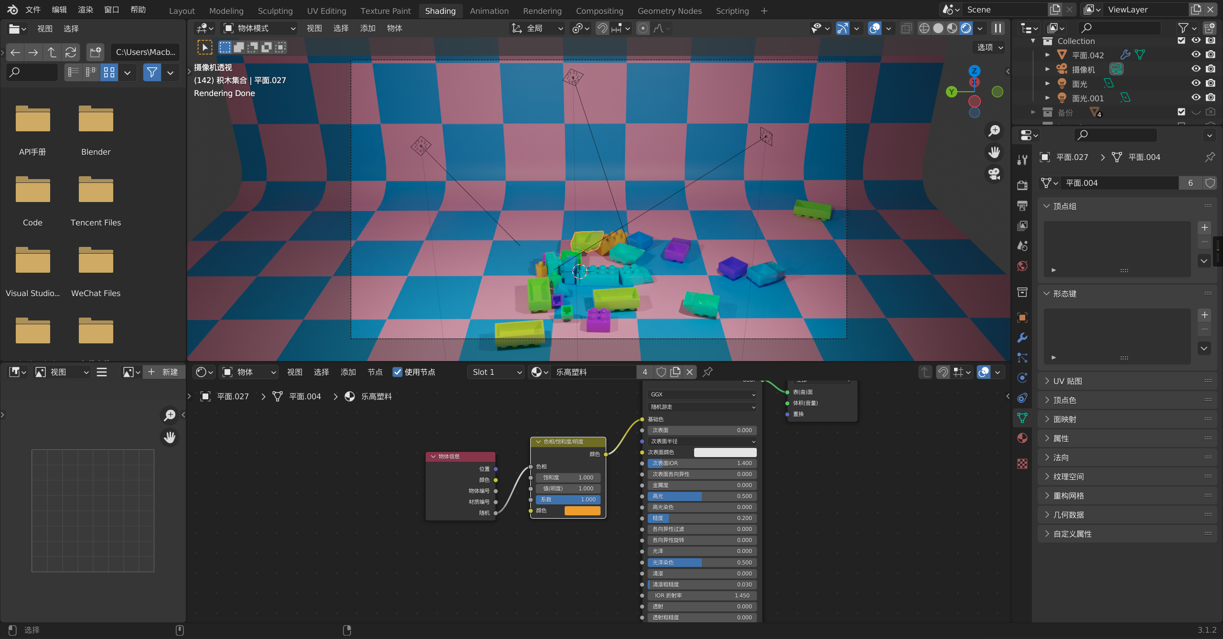The width and height of the screenshot is (1223, 639).
Task: Create new folder in file browser
Action: tap(96, 52)
